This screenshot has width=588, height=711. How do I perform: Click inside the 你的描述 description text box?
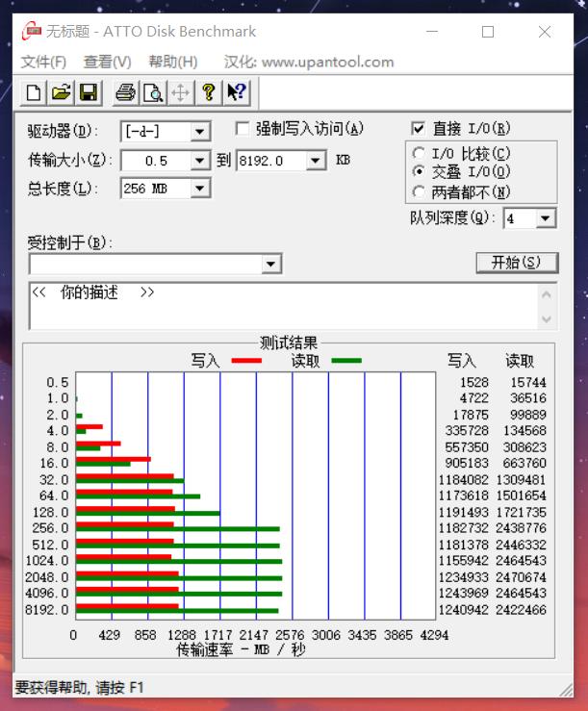(283, 306)
